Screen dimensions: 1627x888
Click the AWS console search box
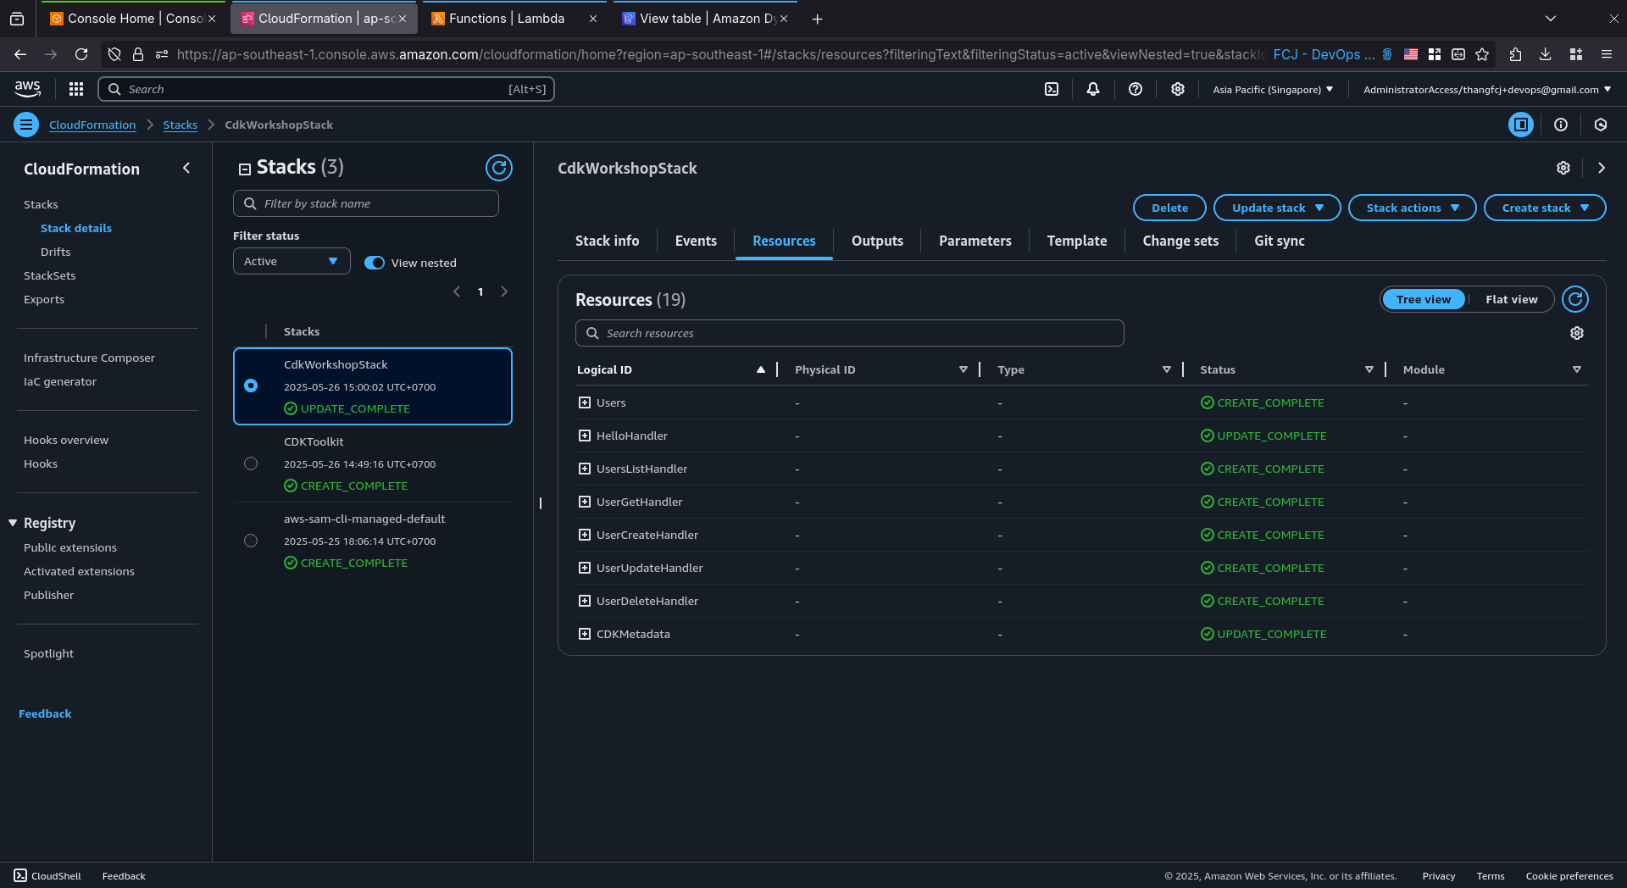pyautogui.click(x=326, y=89)
